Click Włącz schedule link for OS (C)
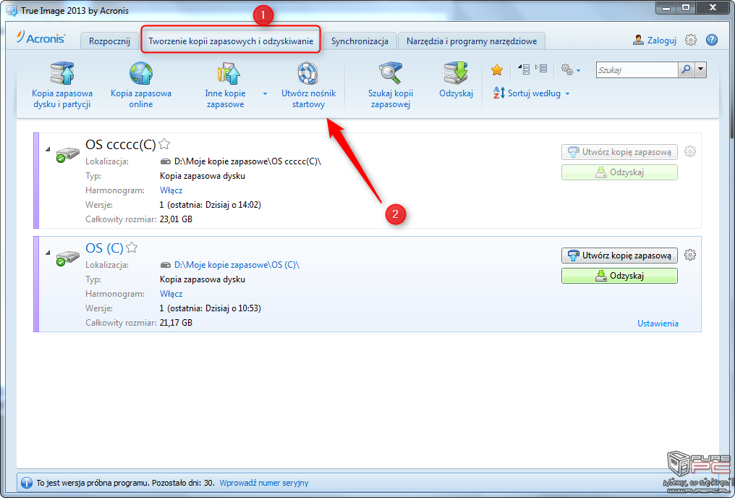This screenshot has width=735, height=498. tap(171, 294)
